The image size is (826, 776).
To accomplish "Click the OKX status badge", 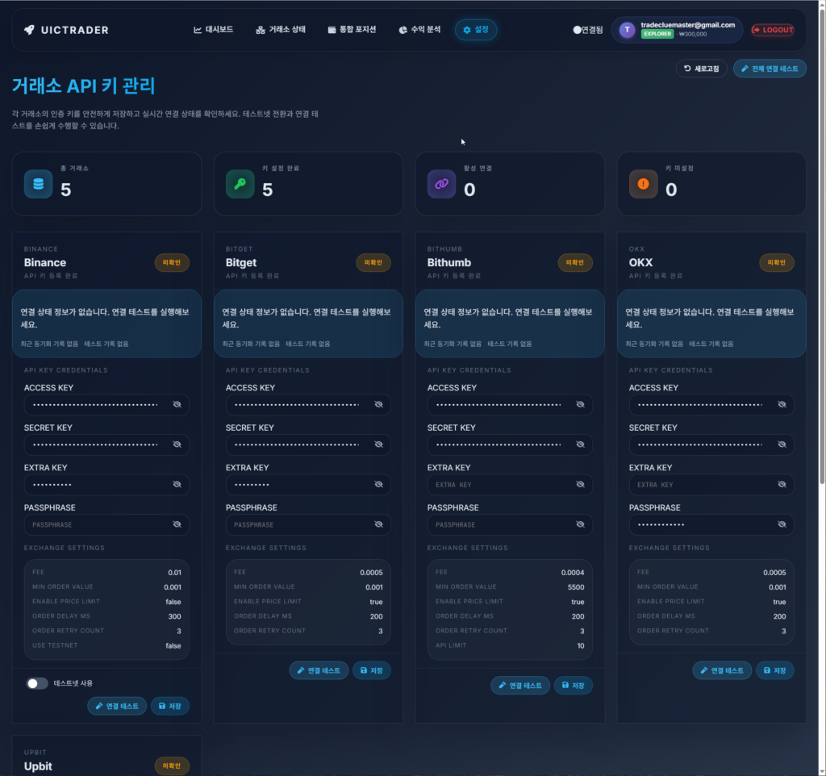I will tap(776, 263).
